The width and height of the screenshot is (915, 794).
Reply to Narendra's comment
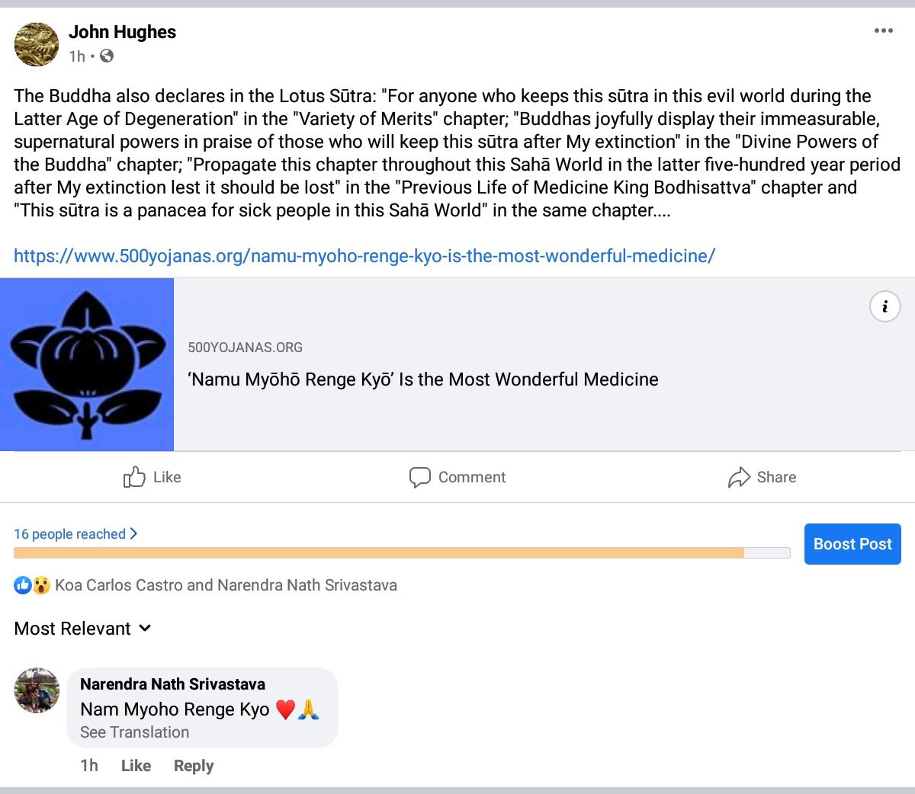[194, 766]
